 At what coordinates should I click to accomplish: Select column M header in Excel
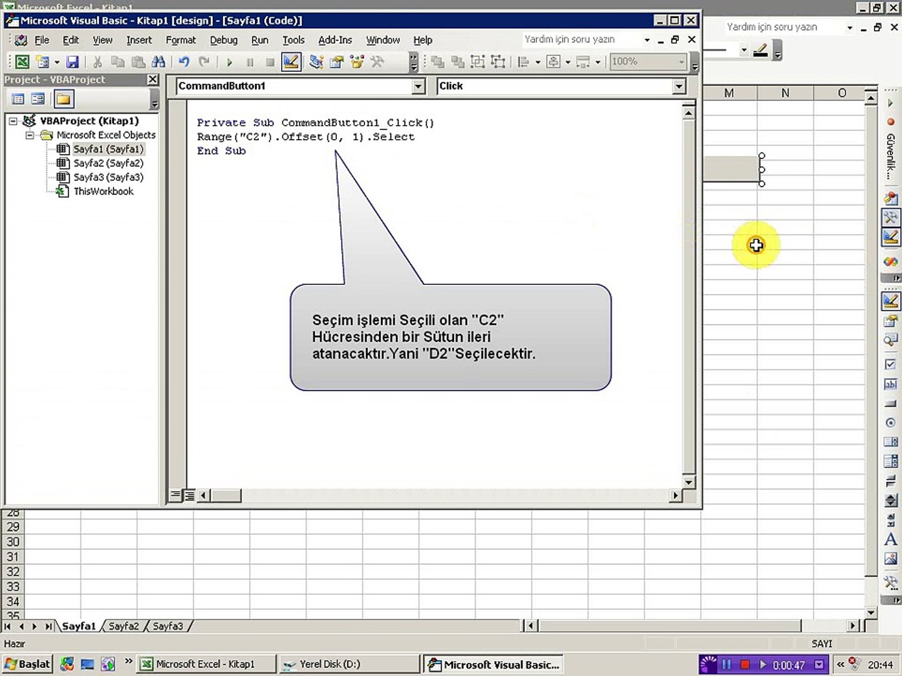729,93
